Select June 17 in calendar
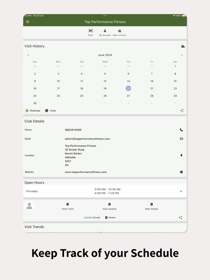The image size is (210, 280). click(58, 88)
